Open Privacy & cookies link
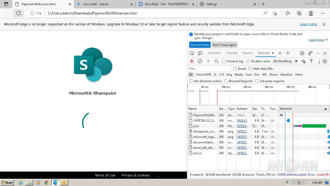The height and width of the screenshot is (186, 330). click(136, 175)
